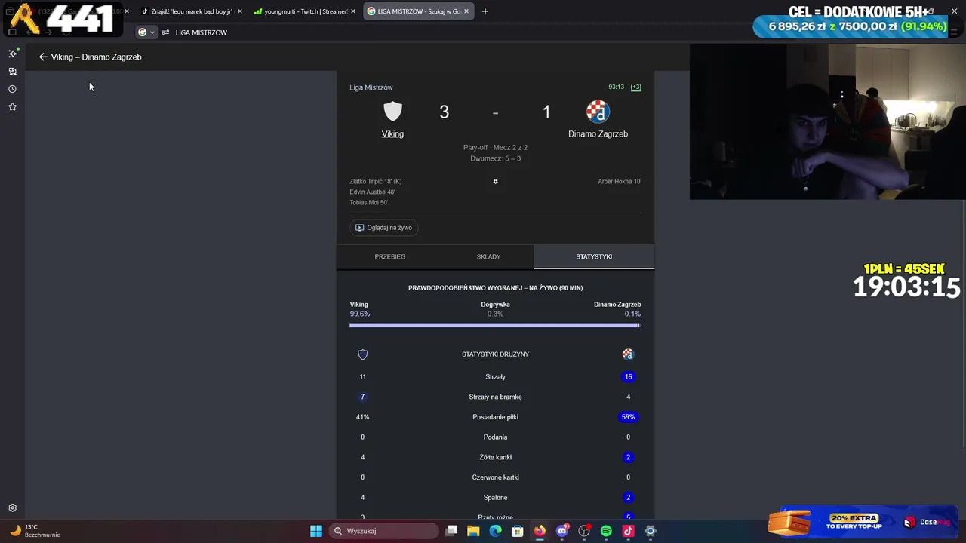Click the scorer Zlatko Tripić 18' (K)
966x543 pixels.
pyautogui.click(x=376, y=182)
